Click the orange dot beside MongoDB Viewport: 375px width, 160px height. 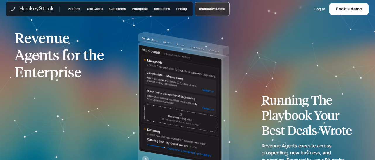click(145, 60)
